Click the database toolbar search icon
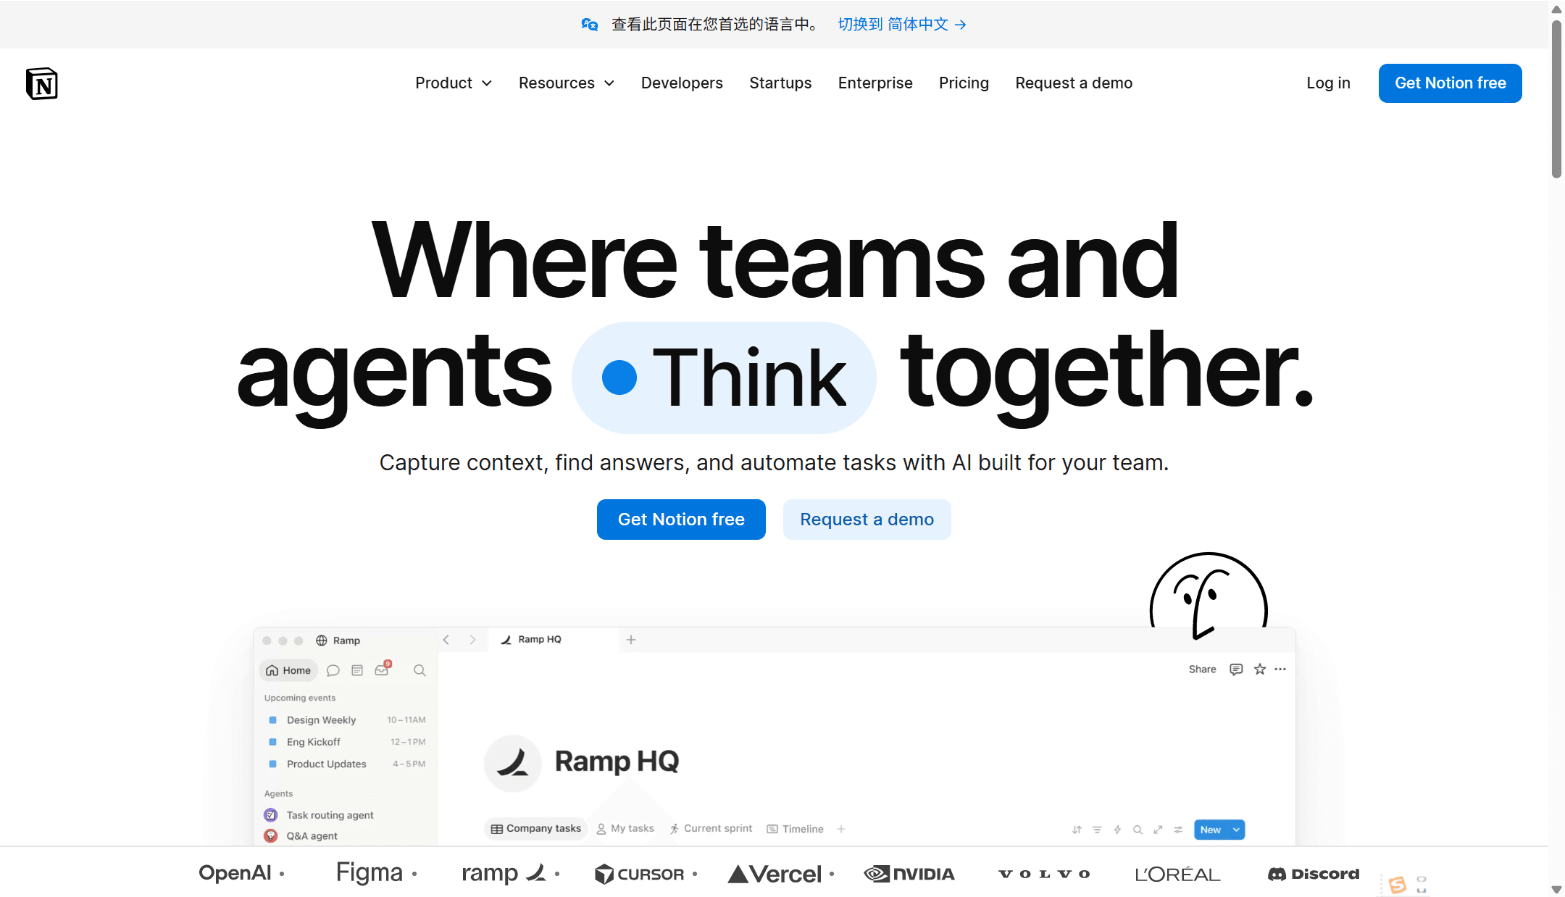 click(1138, 830)
